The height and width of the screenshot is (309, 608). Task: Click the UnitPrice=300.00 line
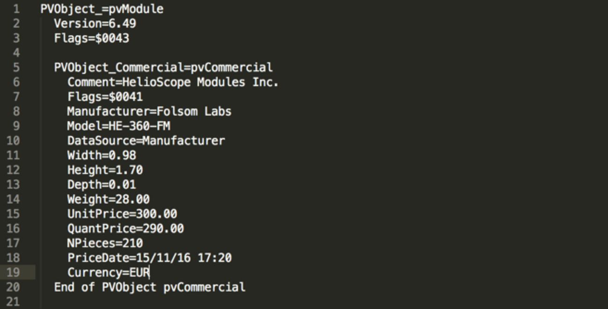tap(122, 214)
